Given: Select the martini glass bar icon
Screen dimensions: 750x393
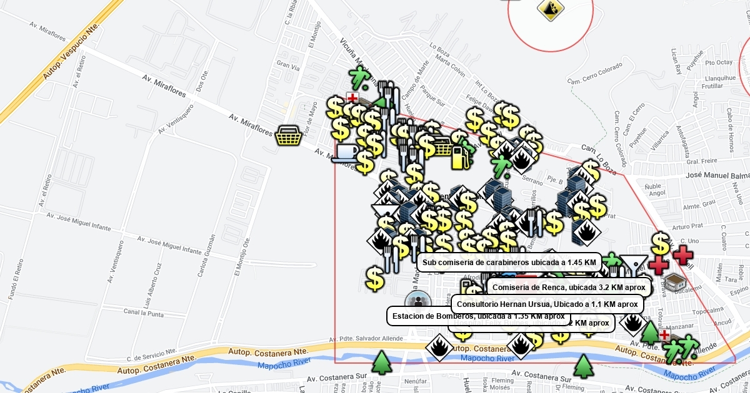Looking at the screenshot, I should [634, 266].
